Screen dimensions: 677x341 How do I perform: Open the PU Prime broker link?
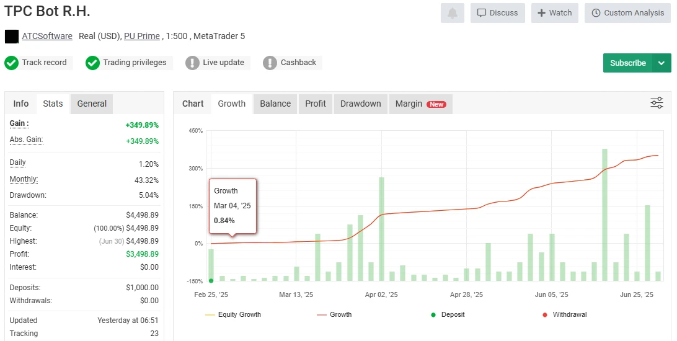141,36
